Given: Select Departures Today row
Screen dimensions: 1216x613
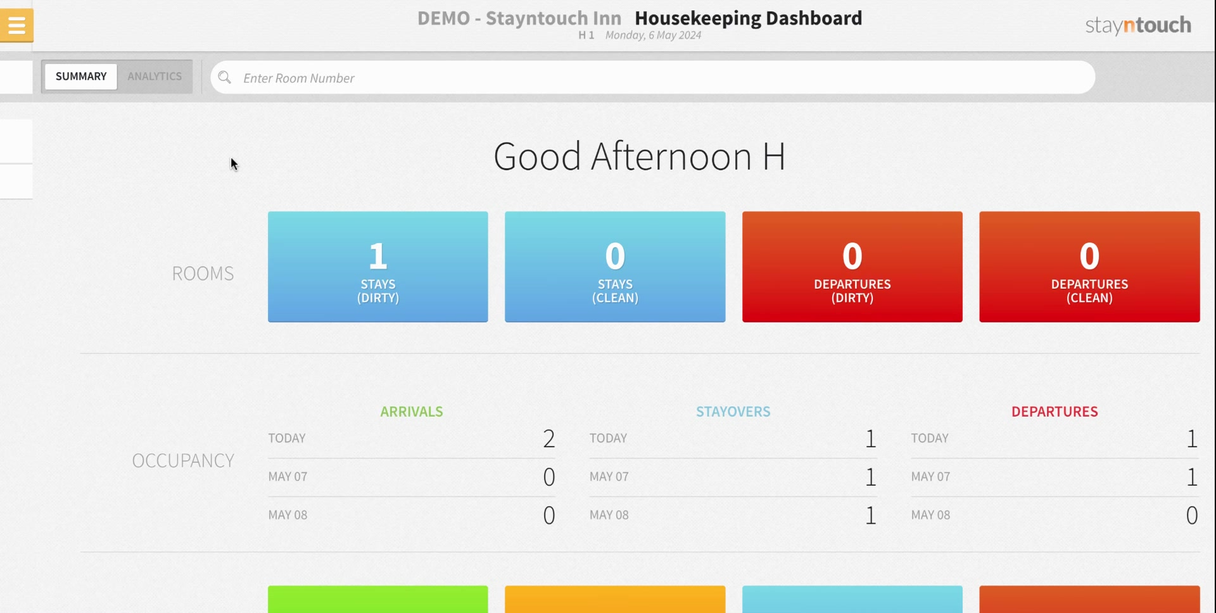Looking at the screenshot, I should click(1054, 438).
